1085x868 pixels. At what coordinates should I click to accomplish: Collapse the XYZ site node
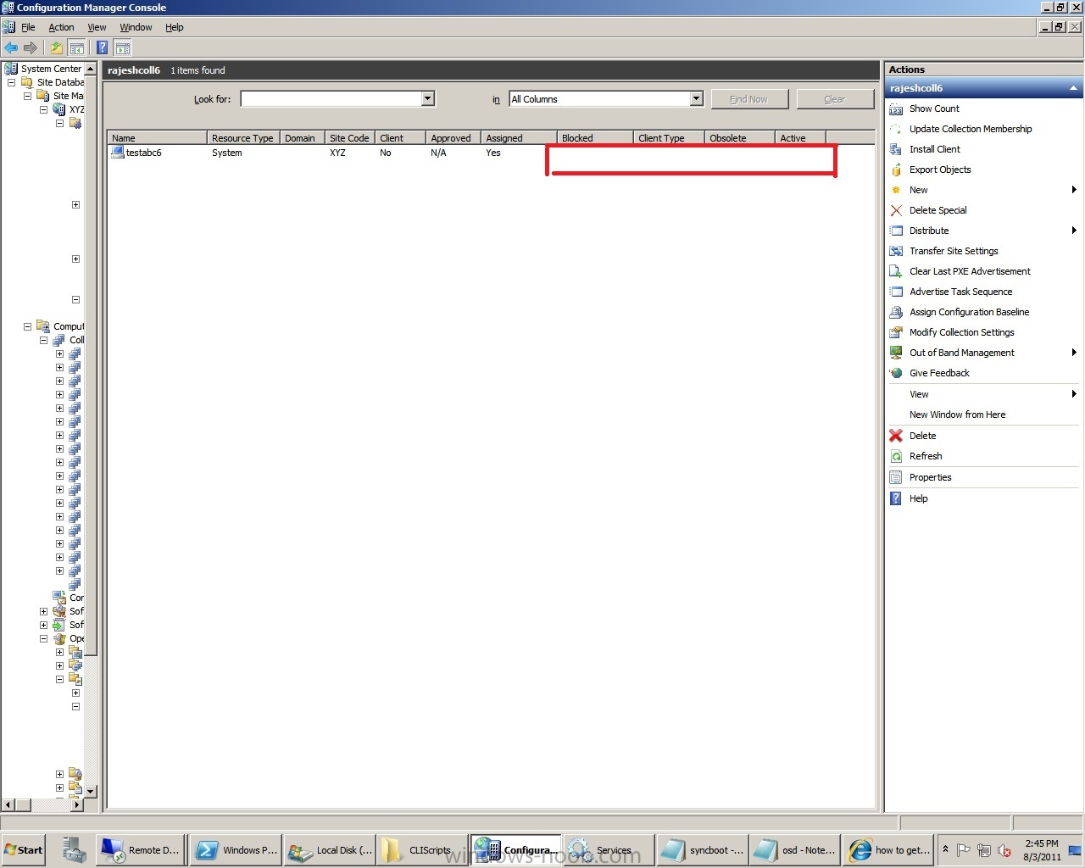coord(43,109)
